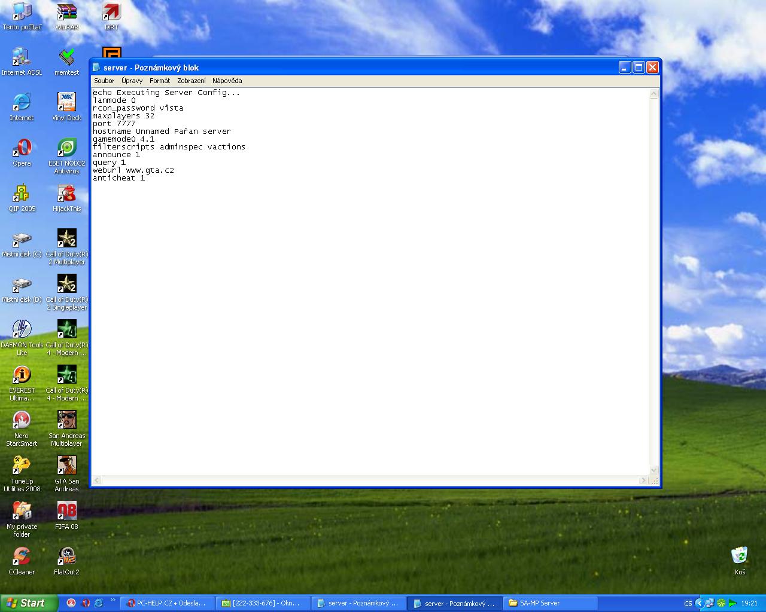This screenshot has height=612, width=766.
Task: Show hidden system tray icons
Action: 698,603
